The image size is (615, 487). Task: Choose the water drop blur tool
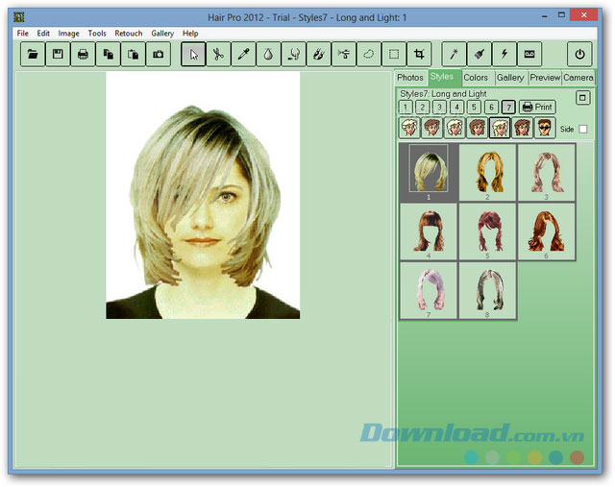click(x=268, y=54)
